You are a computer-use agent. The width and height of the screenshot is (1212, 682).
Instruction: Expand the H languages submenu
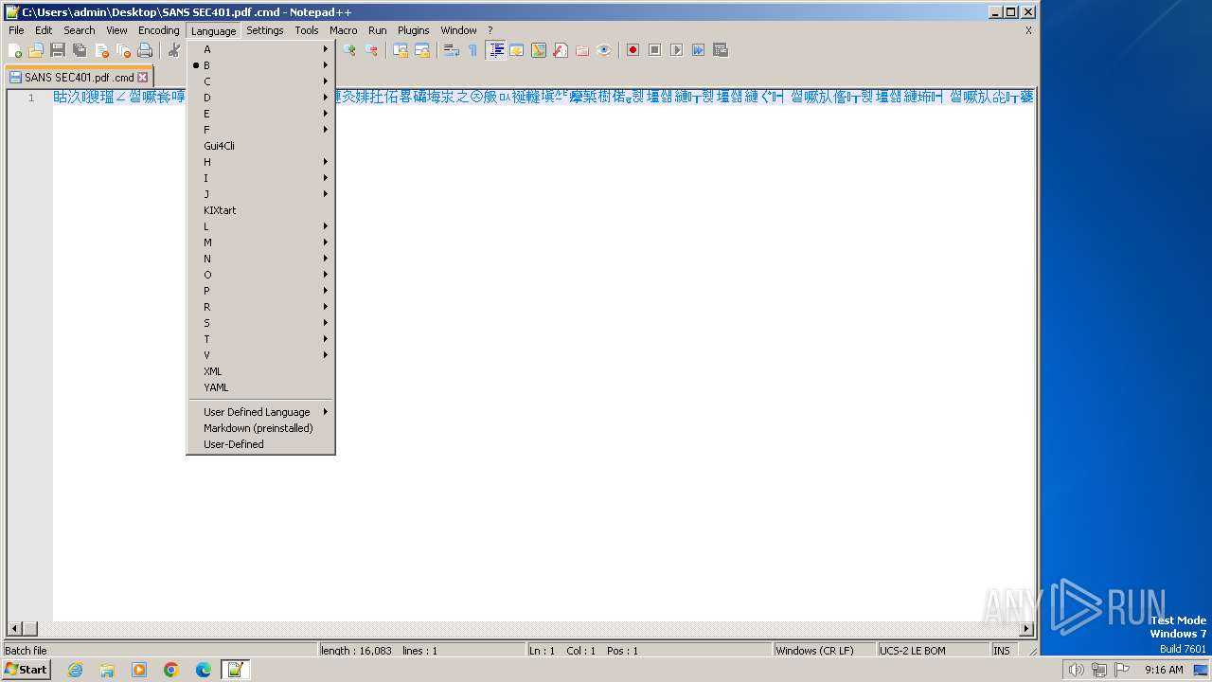tap(261, 162)
